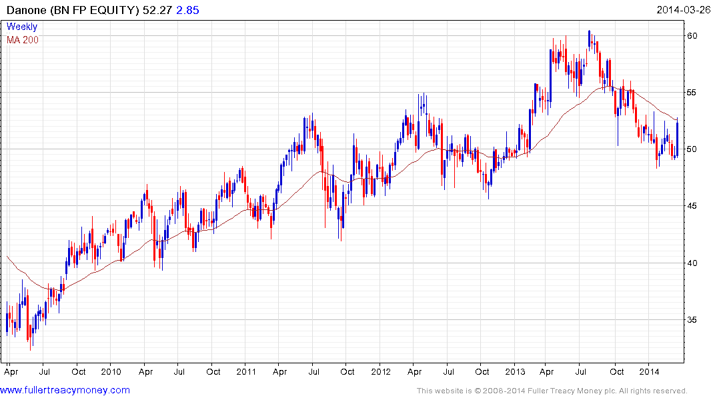Click the 2013 year label on time axis
The height and width of the screenshot is (400, 717).
pos(516,371)
